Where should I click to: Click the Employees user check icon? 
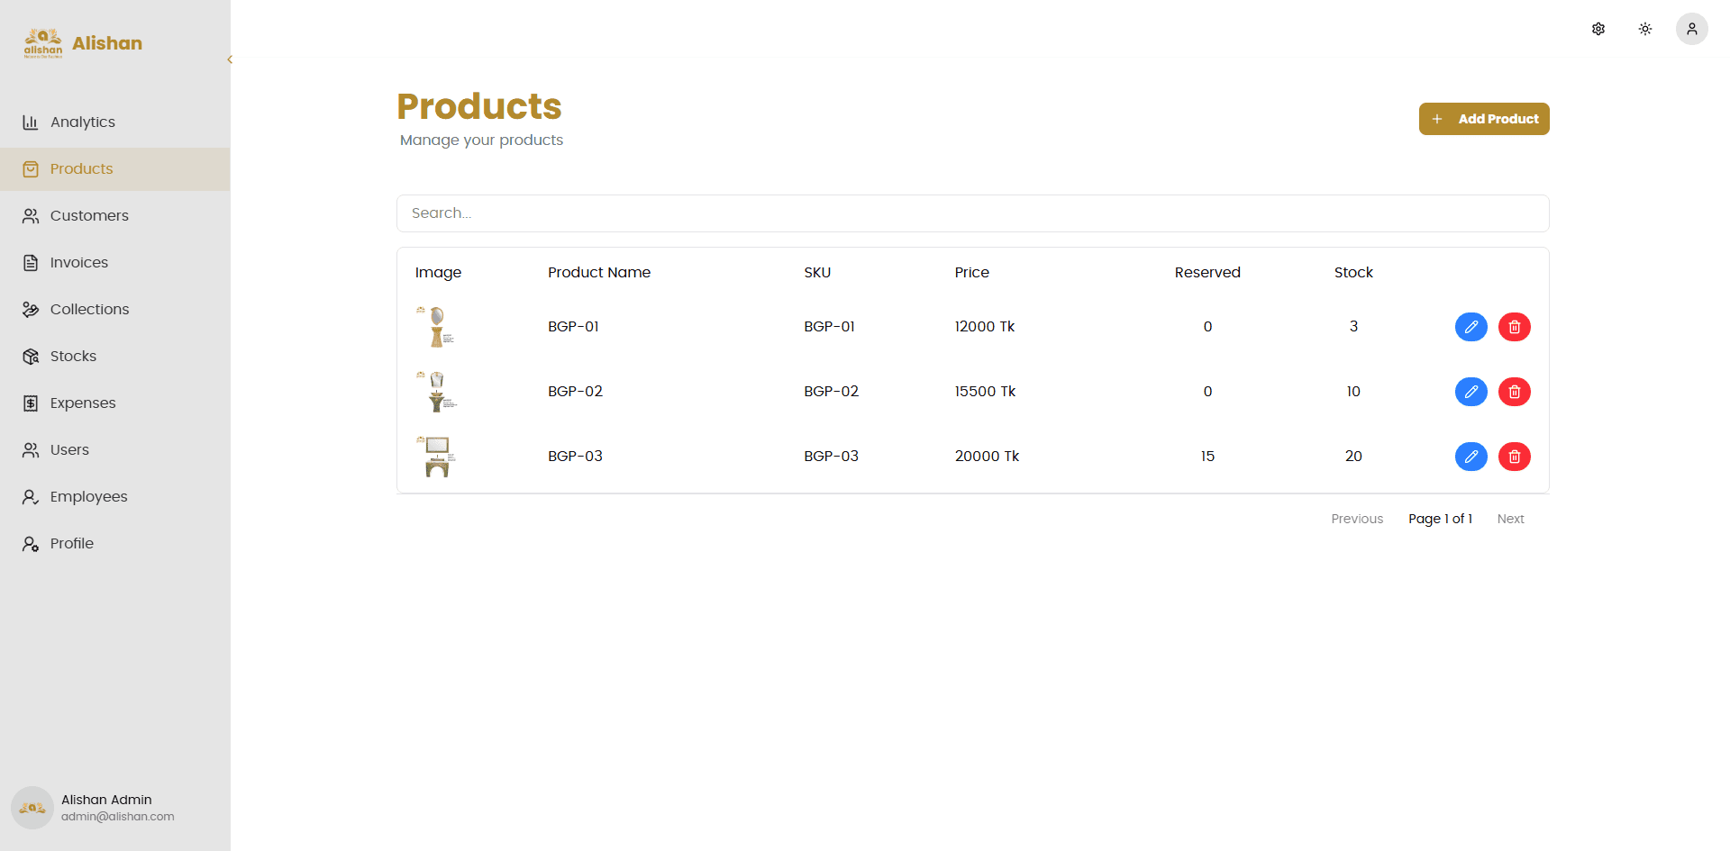tap(31, 497)
